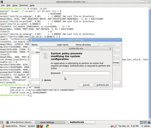Cancel the authentication prompt
Screen dimensions: 151x128
pos(86,85)
